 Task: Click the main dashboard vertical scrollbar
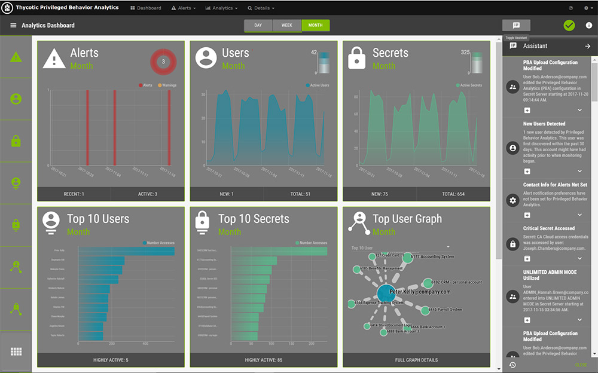point(499,151)
